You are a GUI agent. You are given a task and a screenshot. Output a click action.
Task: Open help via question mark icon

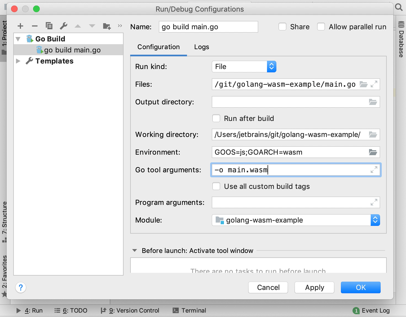[x=20, y=287]
